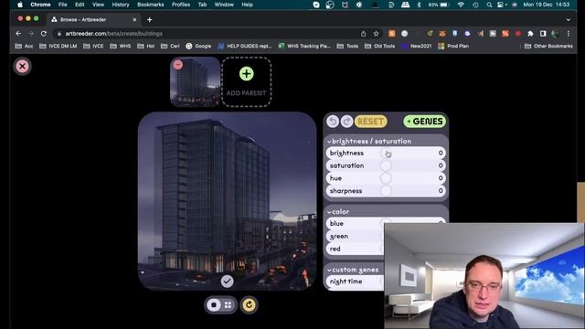Image resolution: width=585 pixels, height=329 pixels.
Task: Open the Chrome File menu
Action: click(x=63, y=5)
